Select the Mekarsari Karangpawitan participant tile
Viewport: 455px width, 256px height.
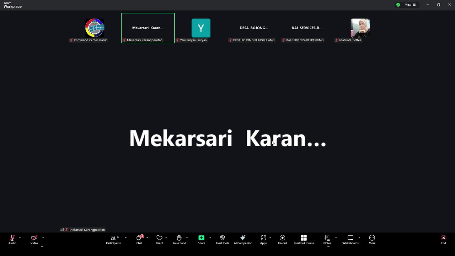tap(148, 28)
